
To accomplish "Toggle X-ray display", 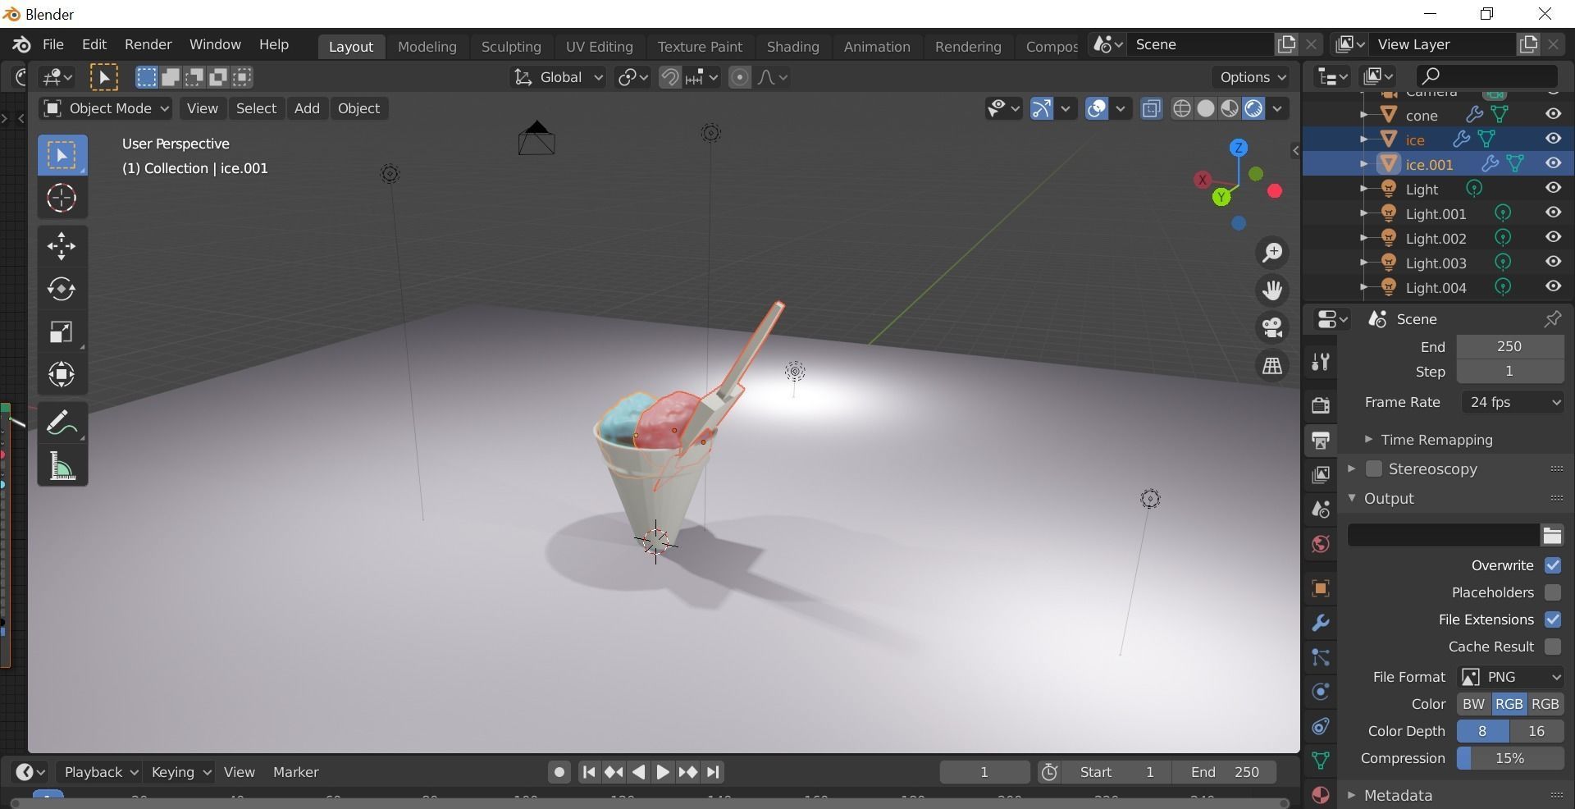I will [x=1151, y=109].
